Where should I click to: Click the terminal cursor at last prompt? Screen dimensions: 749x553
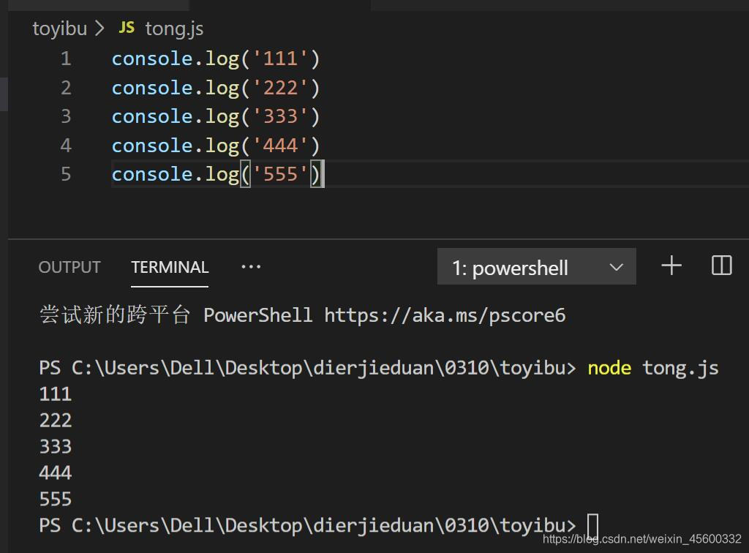click(592, 526)
